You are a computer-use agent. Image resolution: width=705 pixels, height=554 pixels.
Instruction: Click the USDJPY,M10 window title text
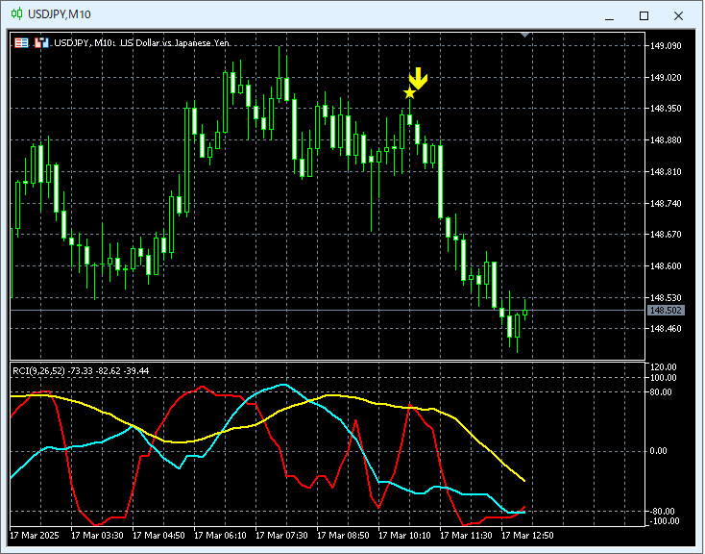point(60,14)
